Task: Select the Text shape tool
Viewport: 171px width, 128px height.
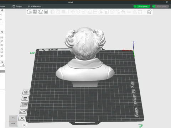Action: pyautogui.click(x=118, y=12)
